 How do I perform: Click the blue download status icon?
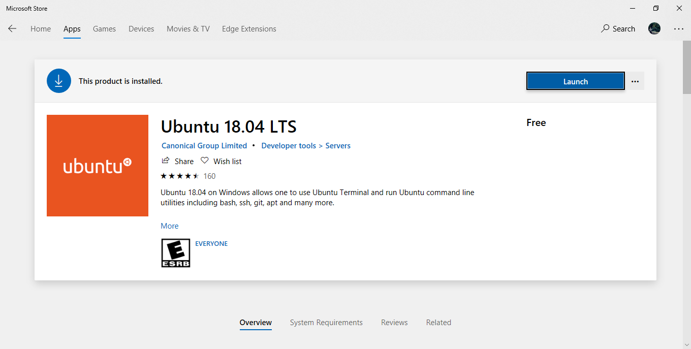[x=59, y=81]
